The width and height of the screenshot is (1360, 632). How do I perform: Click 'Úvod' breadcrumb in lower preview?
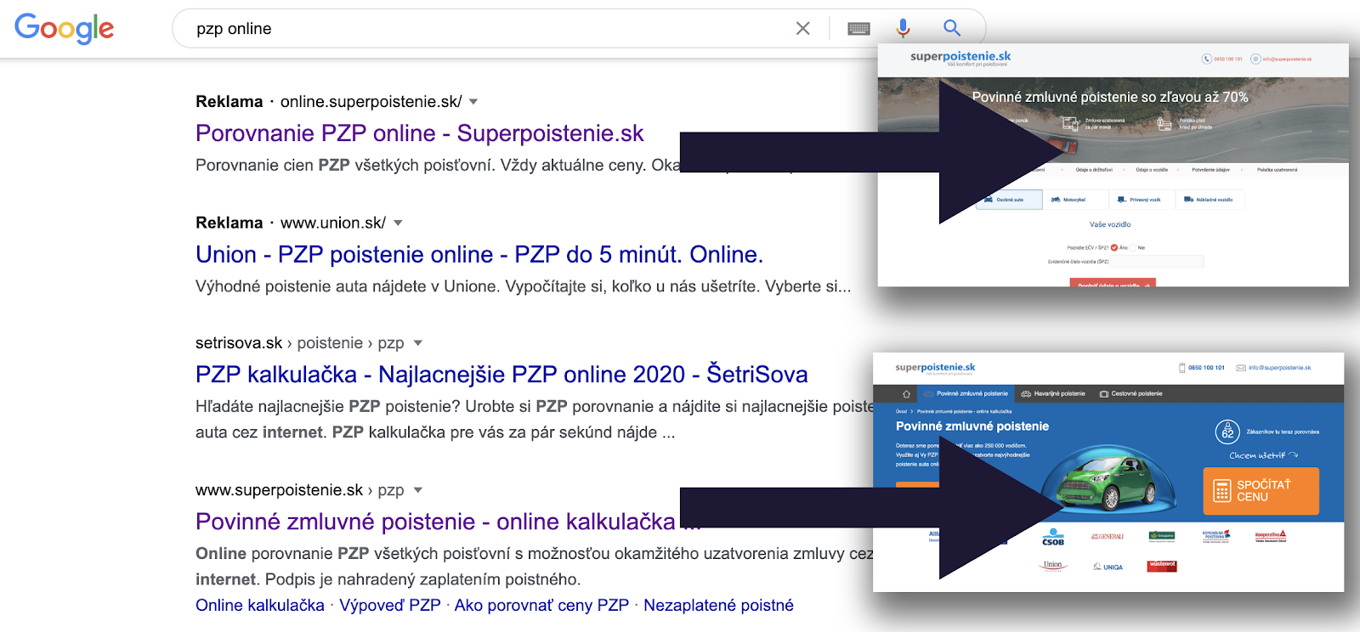tap(901, 411)
